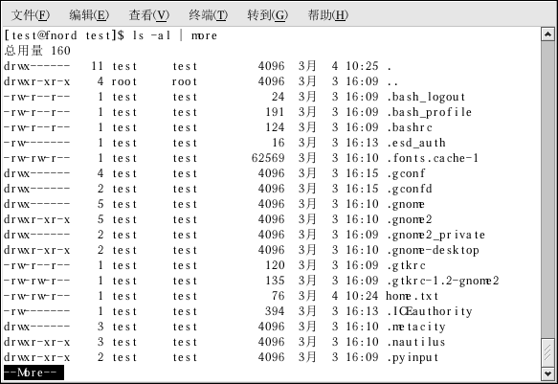Open the 文件(F) menu
The image size is (558, 384).
(x=31, y=15)
